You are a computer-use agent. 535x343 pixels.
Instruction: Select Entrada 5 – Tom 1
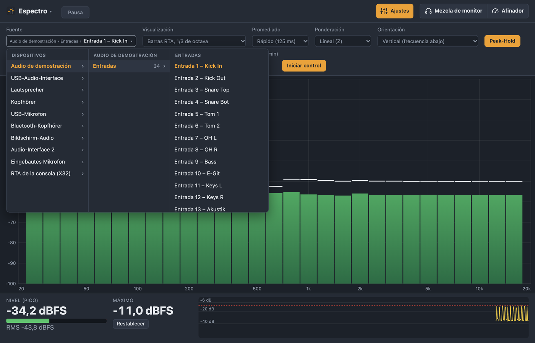(219, 114)
